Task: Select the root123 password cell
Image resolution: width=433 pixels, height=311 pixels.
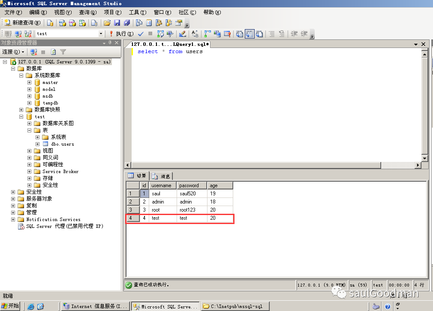Action: 192,210
